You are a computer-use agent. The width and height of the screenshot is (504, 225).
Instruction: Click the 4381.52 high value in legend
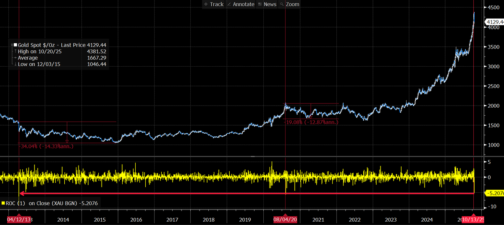[x=97, y=51]
